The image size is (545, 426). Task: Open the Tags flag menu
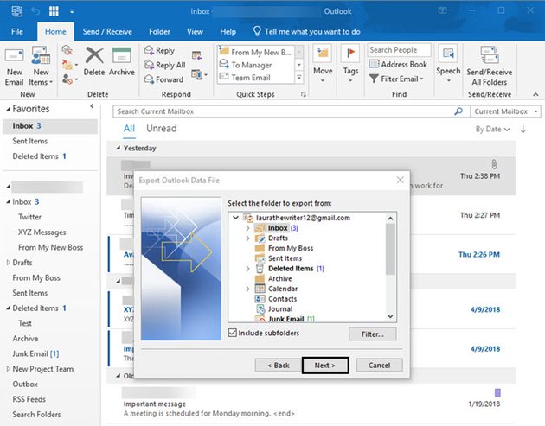[350, 63]
